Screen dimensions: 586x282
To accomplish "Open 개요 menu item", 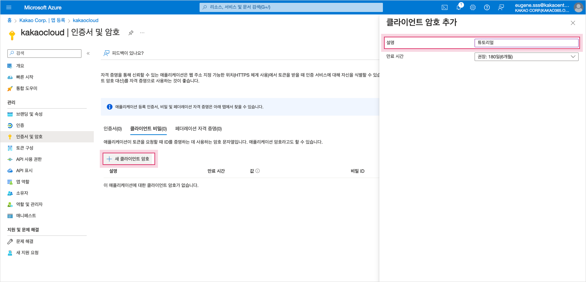I will pyautogui.click(x=47, y=66).
